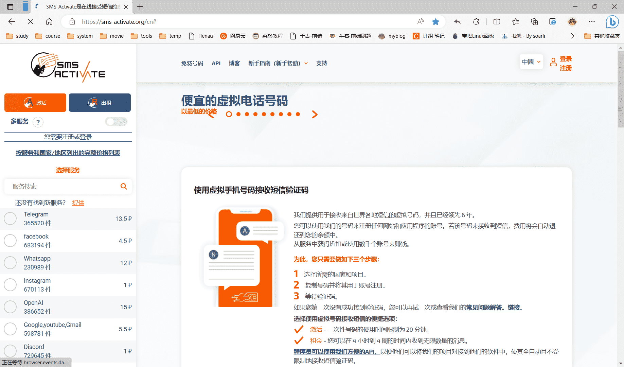624x367 pixels.
Task: Open the 其他收藏夹 bookmarks folder
Action: point(602,36)
